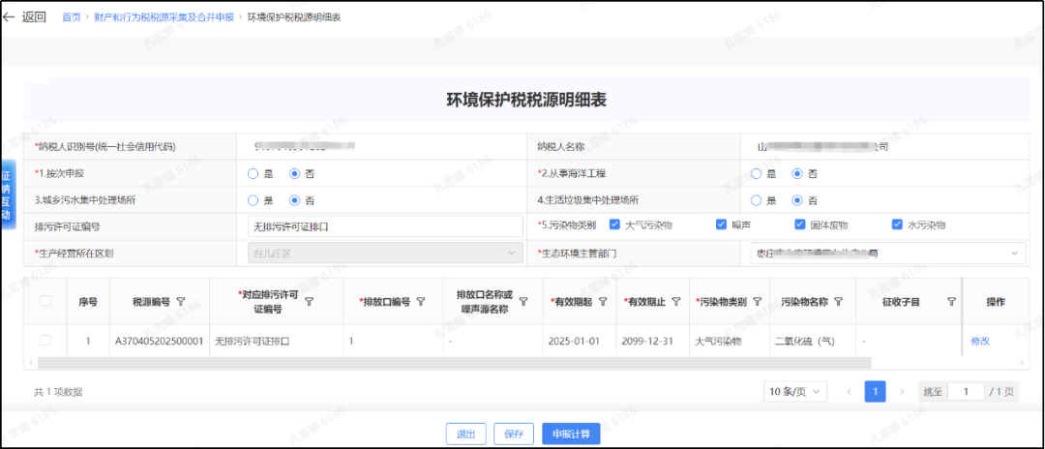The height and width of the screenshot is (449, 1045).
Task: Open filter for 征收子目 column
Action: coord(952,302)
